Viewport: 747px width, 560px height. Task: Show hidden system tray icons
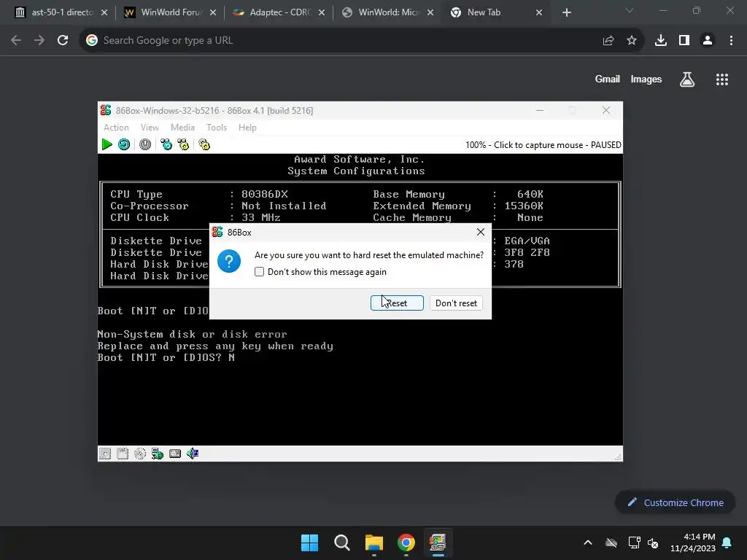click(588, 542)
